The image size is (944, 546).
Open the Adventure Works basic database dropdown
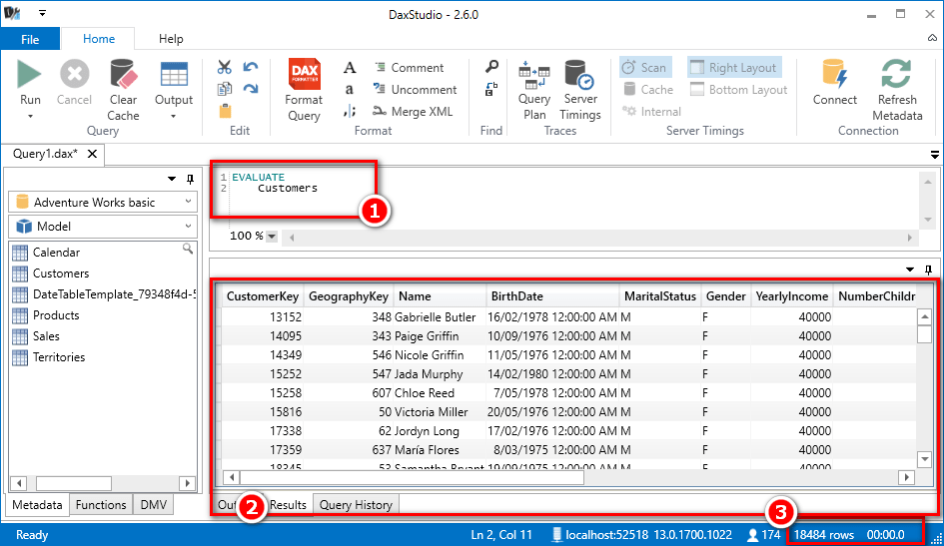click(x=102, y=202)
